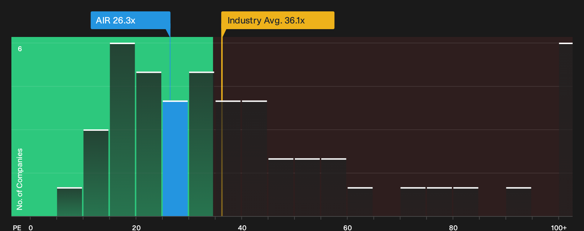Image resolution: width=584 pixels, height=231 pixels.
Task: Select the bar at PE 90-95
Action: click(x=518, y=202)
